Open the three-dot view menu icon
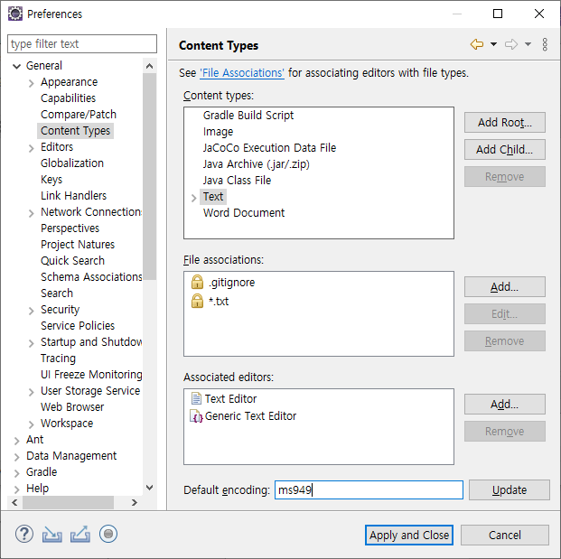Image resolution: width=561 pixels, height=559 pixels. coord(545,44)
